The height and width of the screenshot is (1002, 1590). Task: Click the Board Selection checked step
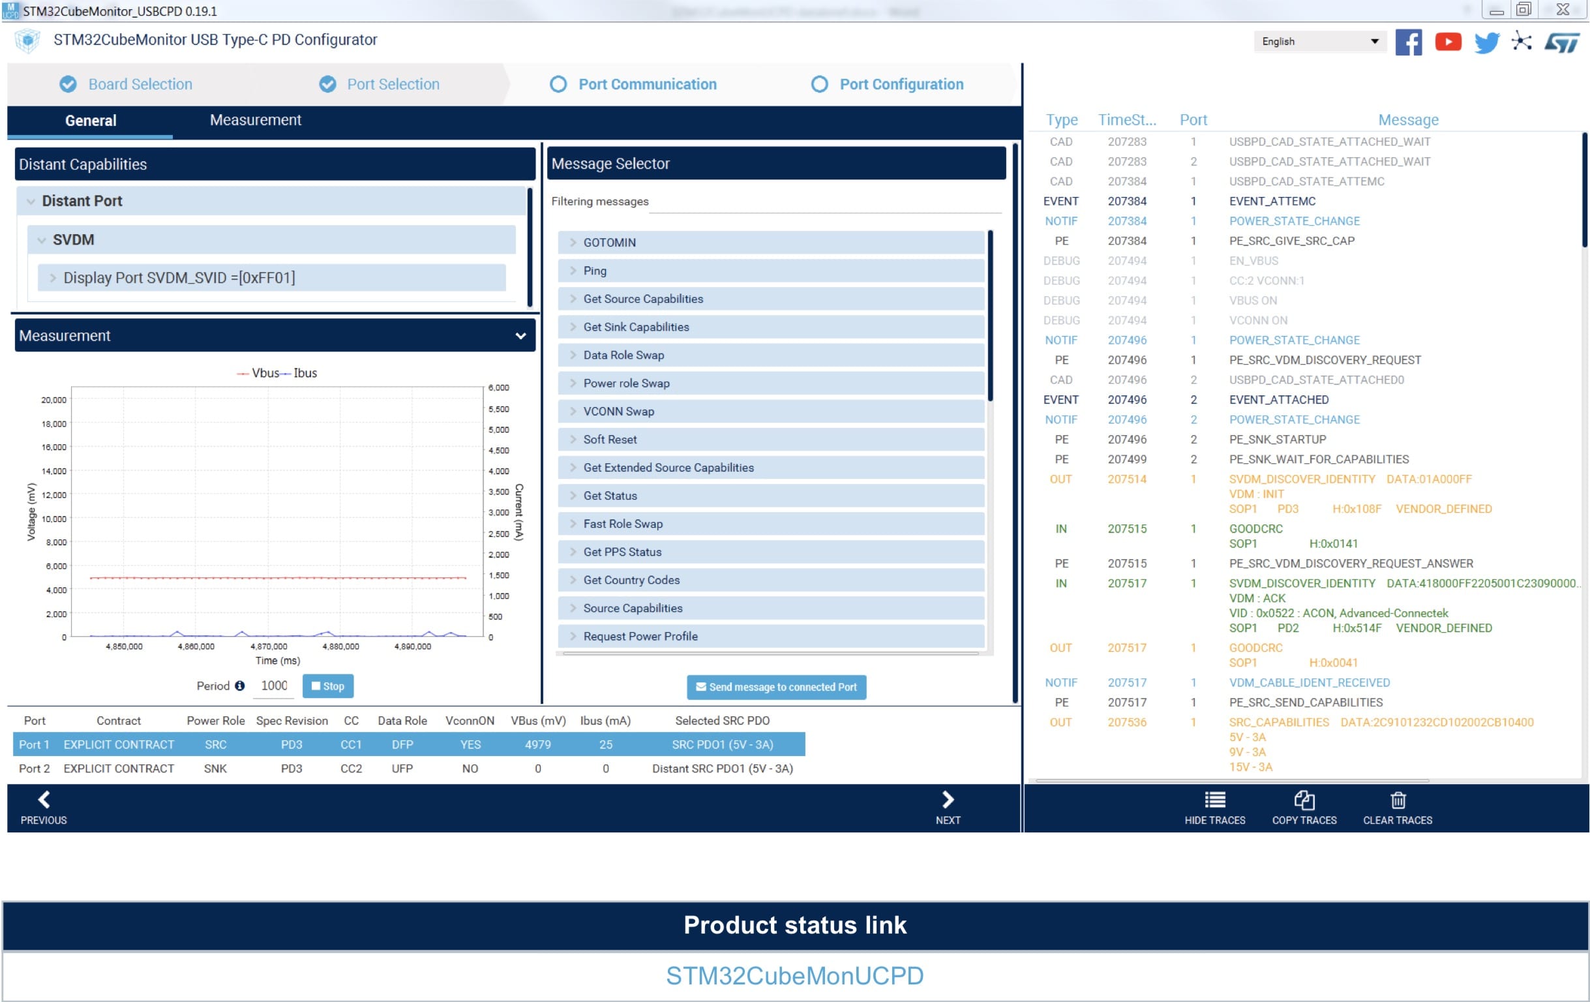68,84
